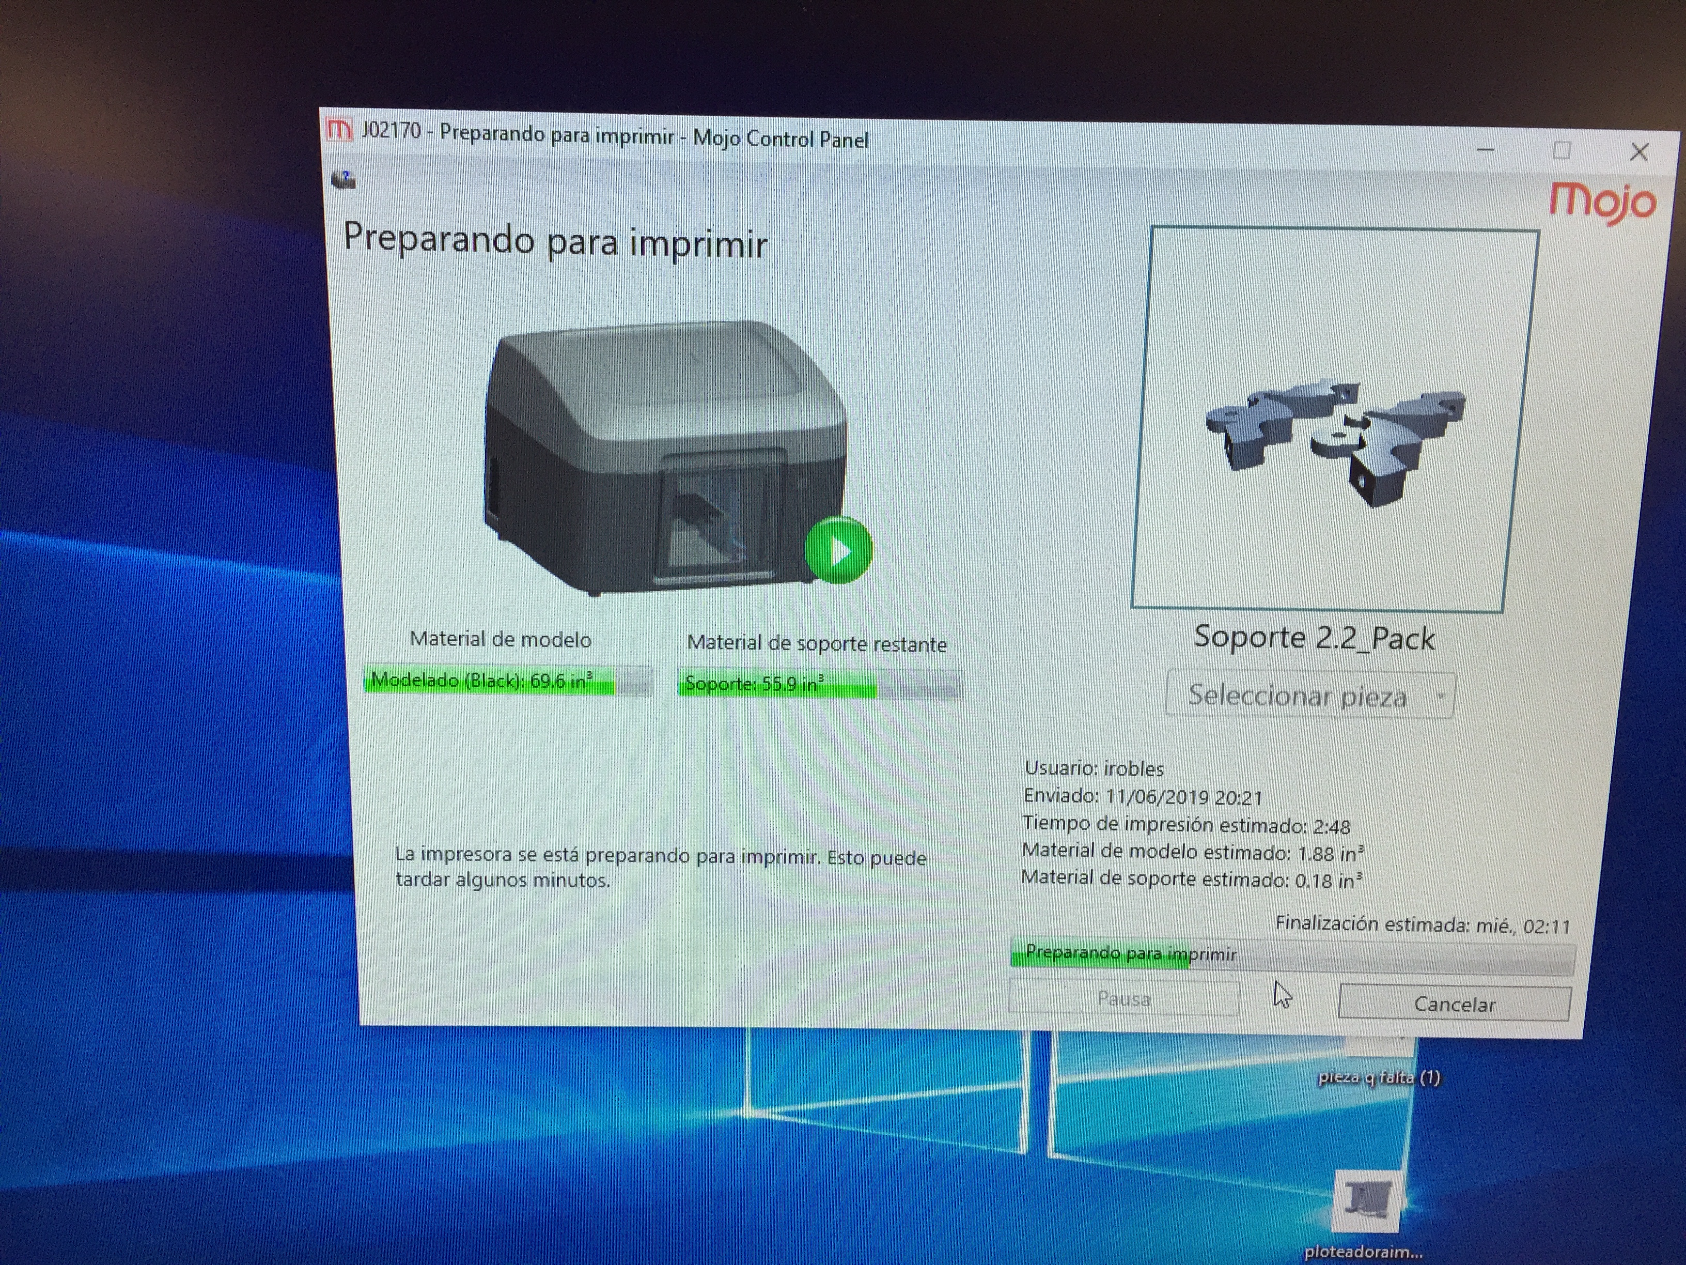The image size is (1686, 1265).
Task: Close the Mojo Control Panel window
Action: (x=1639, y=152)
